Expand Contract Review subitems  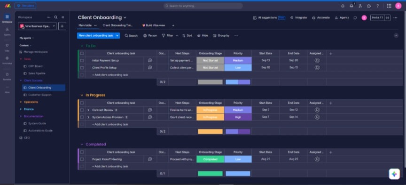(88, 110)
